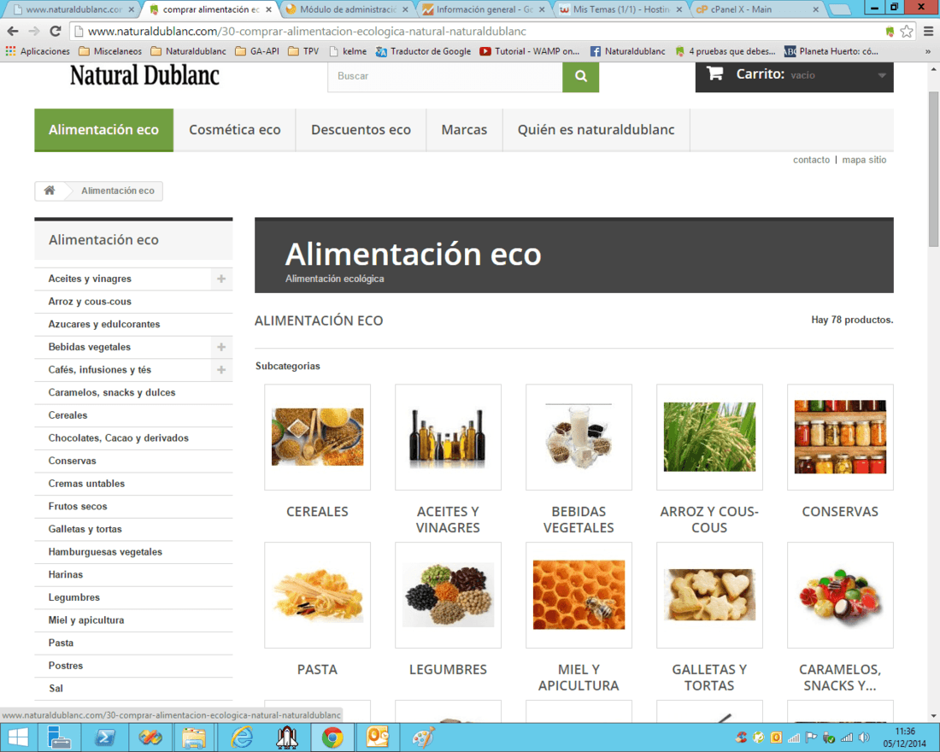
Task: Click the green search magnifier button
Action: (x=580, y=76)
